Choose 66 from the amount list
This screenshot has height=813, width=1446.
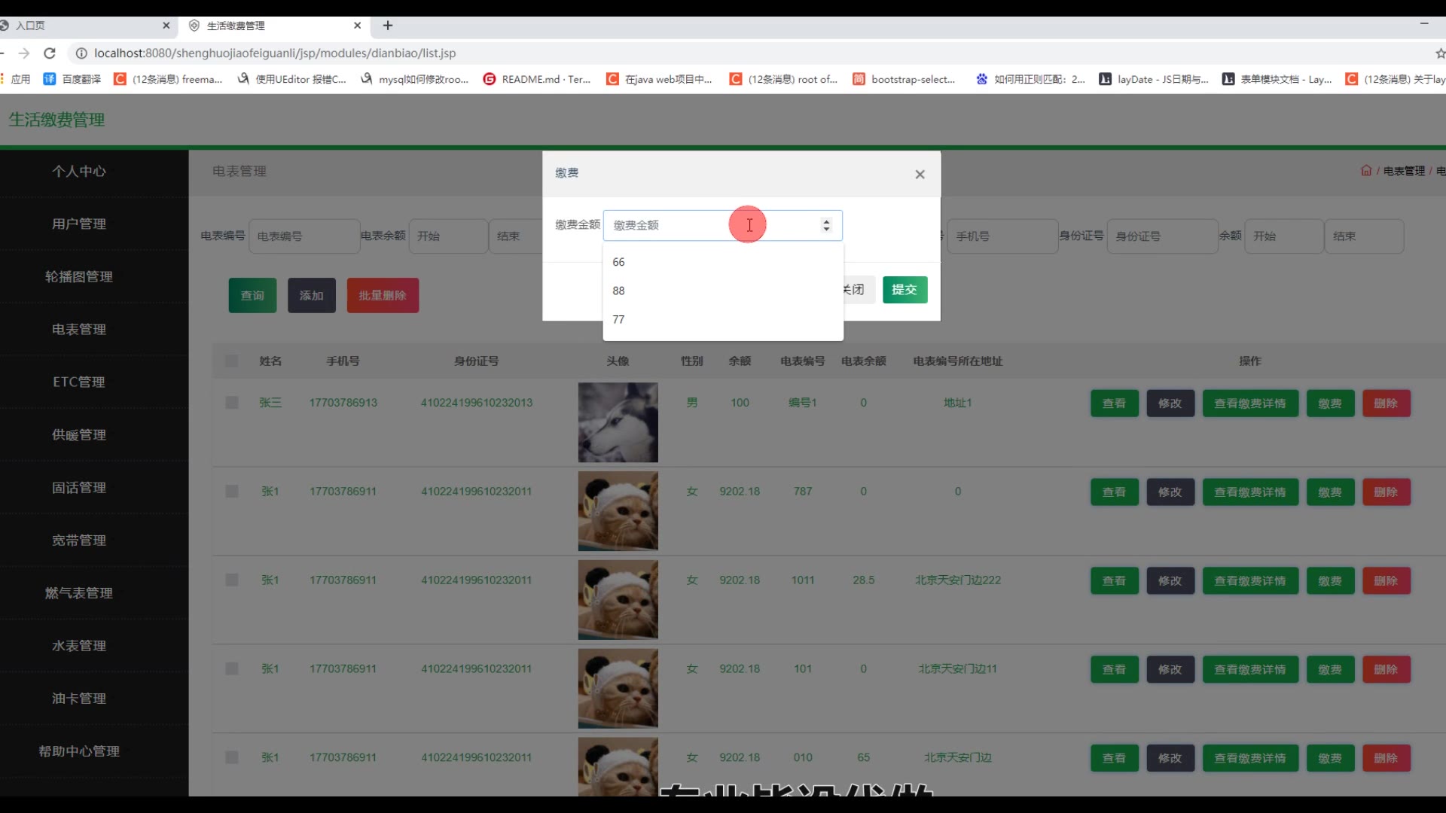[723, 262]
